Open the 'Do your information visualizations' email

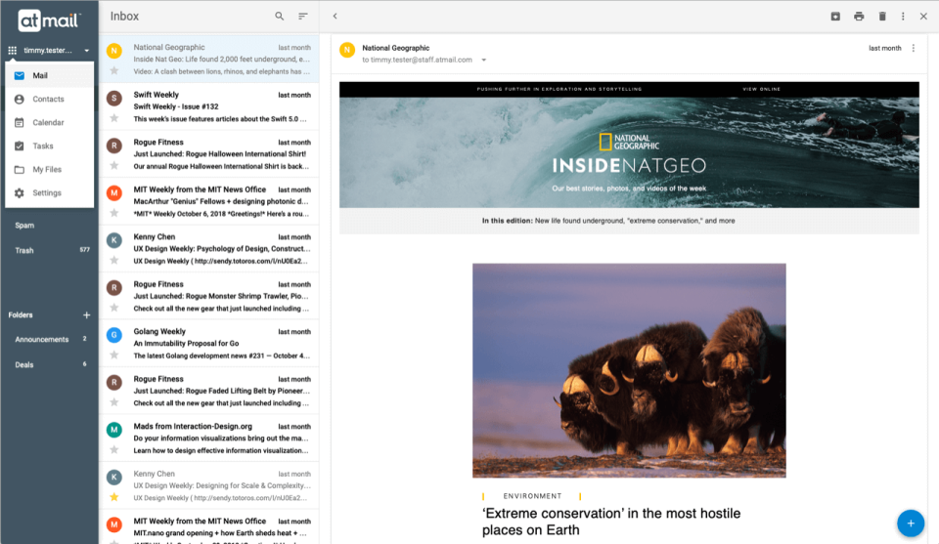click(209, 439)
